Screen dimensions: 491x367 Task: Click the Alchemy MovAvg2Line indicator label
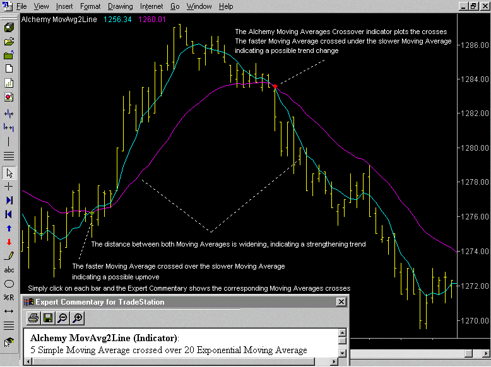tap(59, 20)
